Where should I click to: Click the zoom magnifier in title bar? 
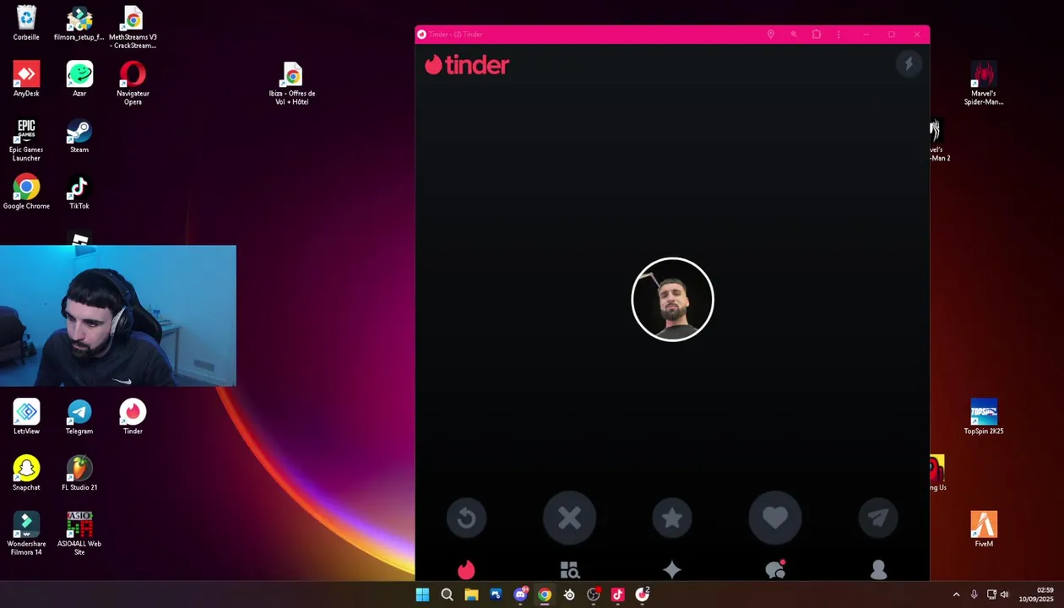793,35
